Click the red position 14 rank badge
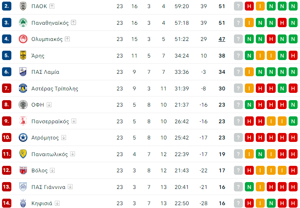The width and height of the screenshot is (300, 208). [x=6, y=204]
